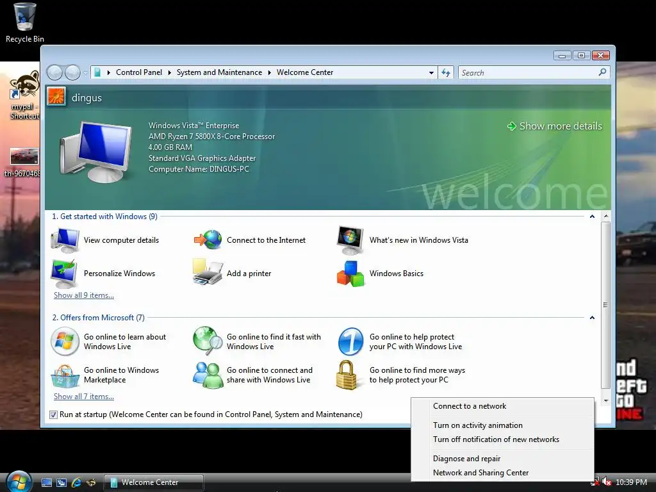Click the System and Maintenance breadcrumb

219,72
